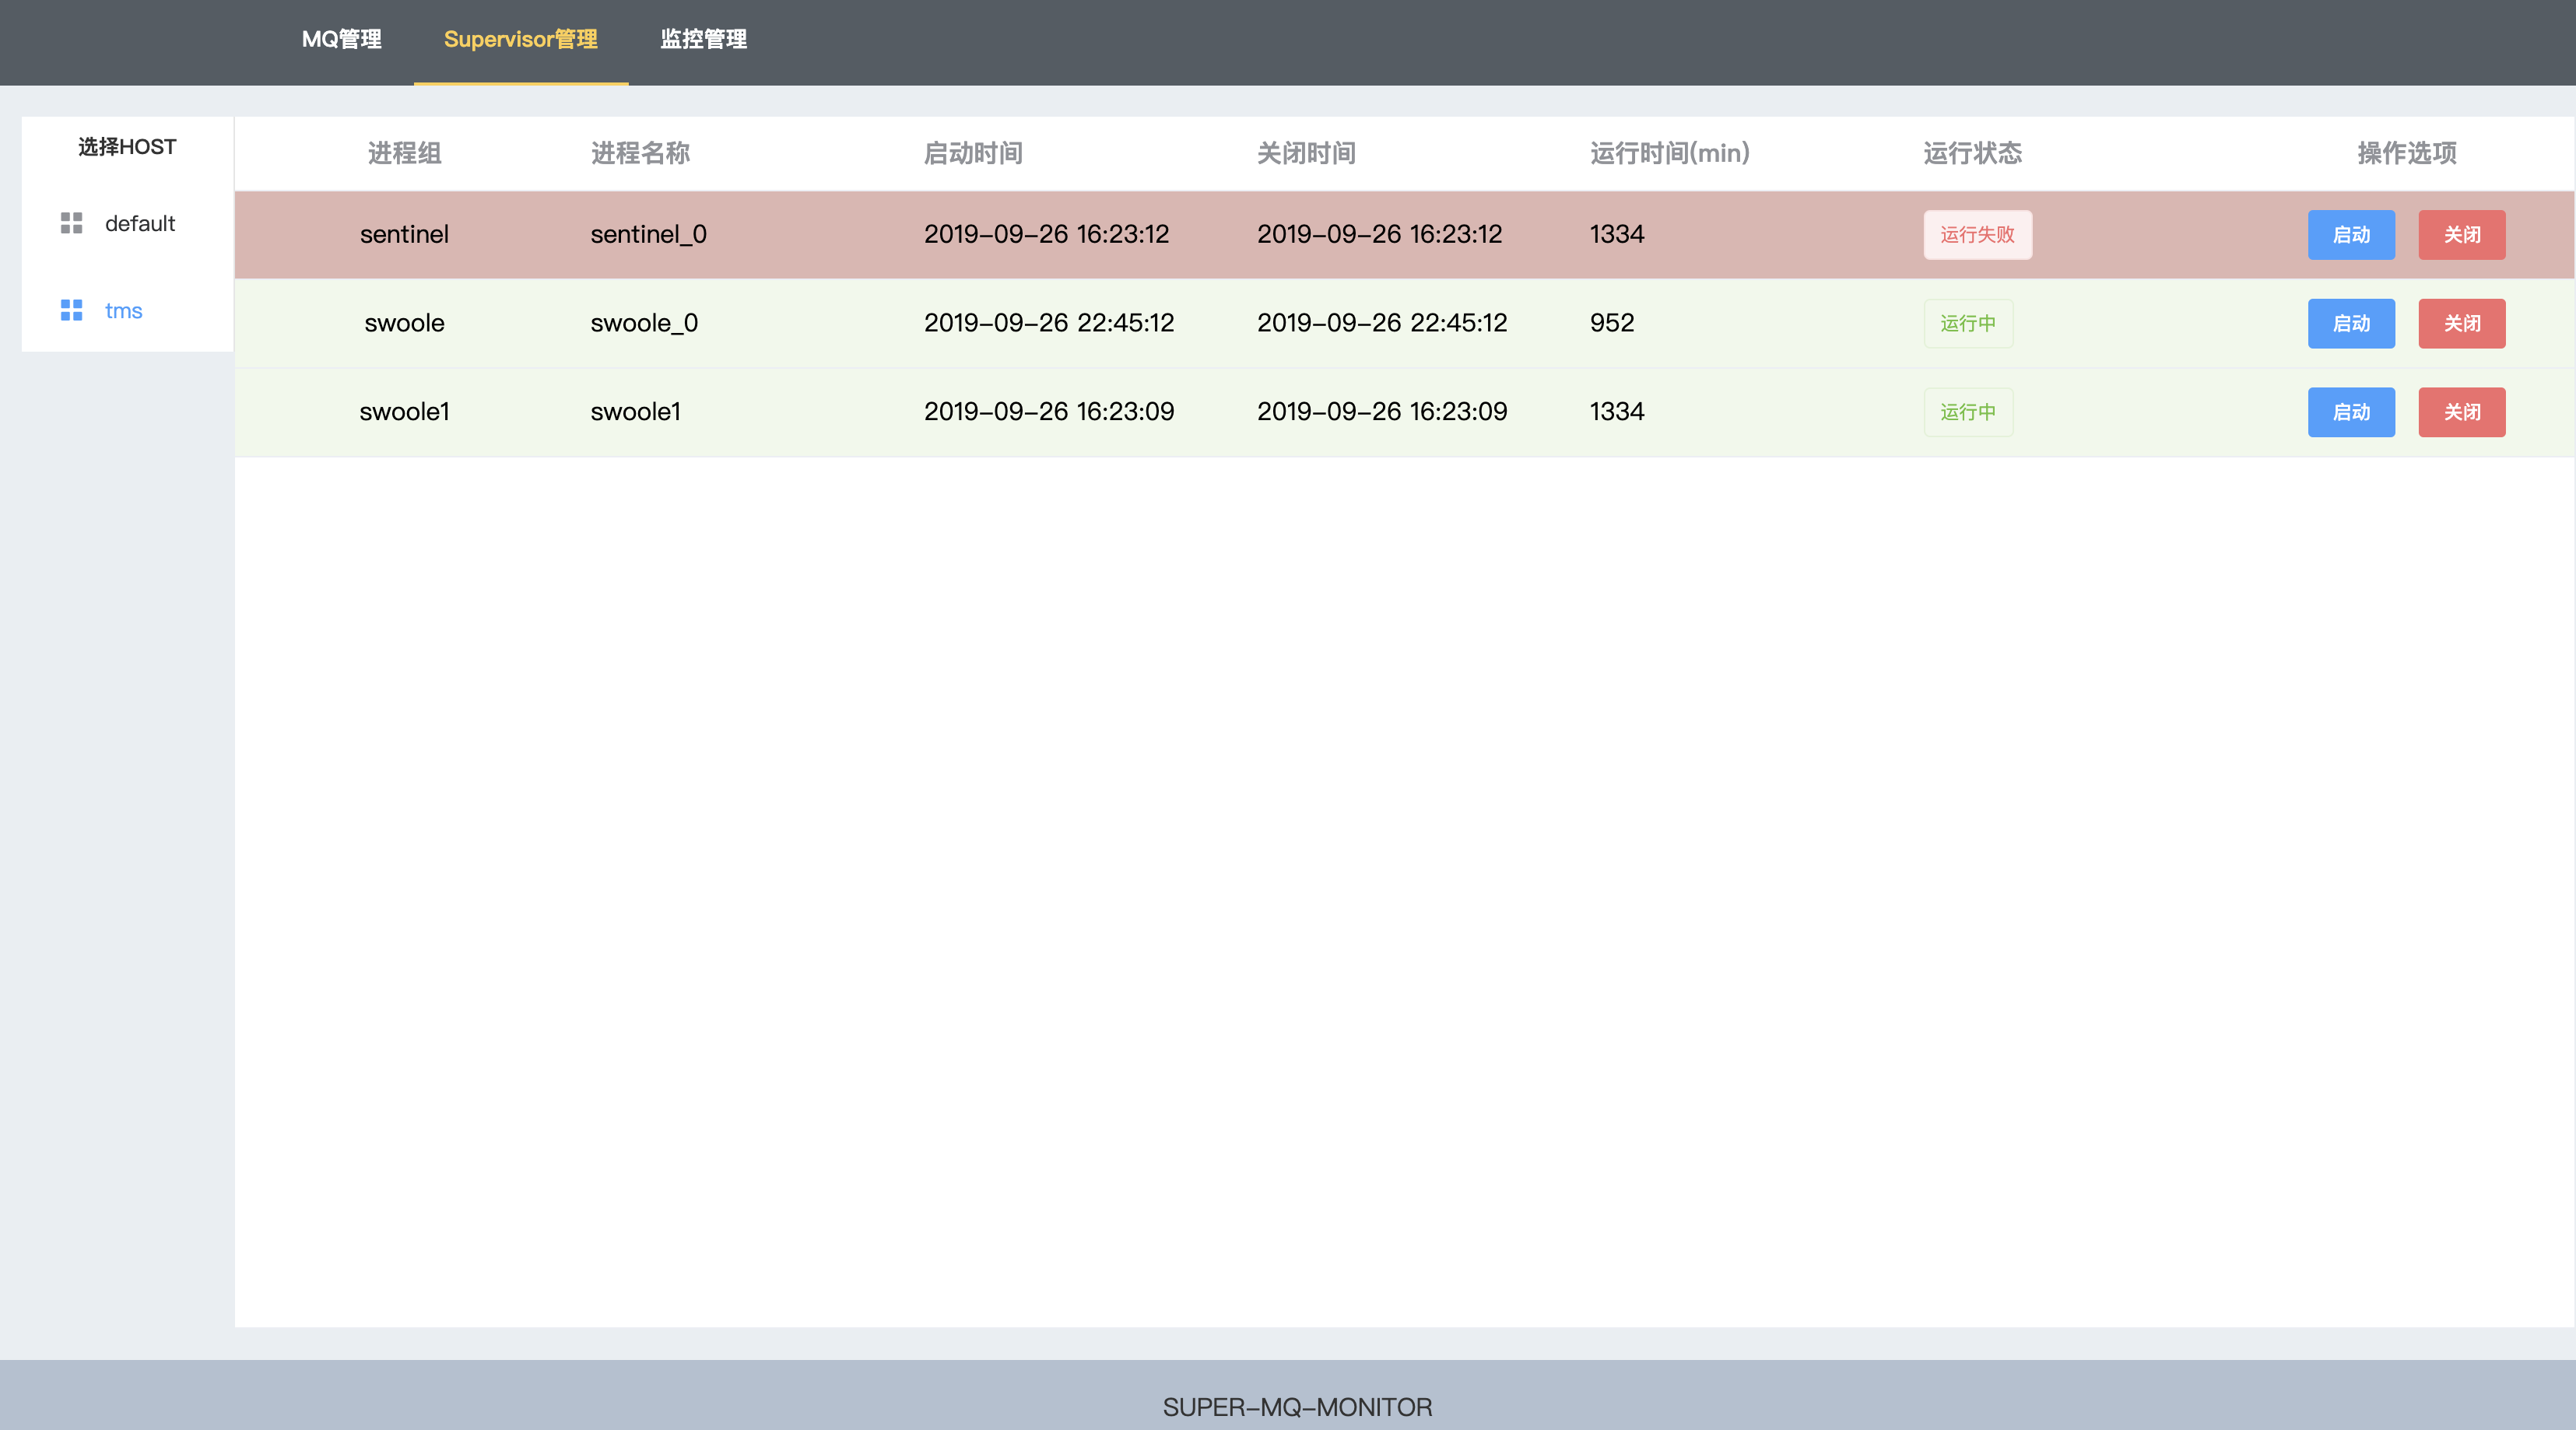Click the SUPER-MQ-MONITOR footer text
The image size is (2576, 1430).
(x=1297, y=1406)
